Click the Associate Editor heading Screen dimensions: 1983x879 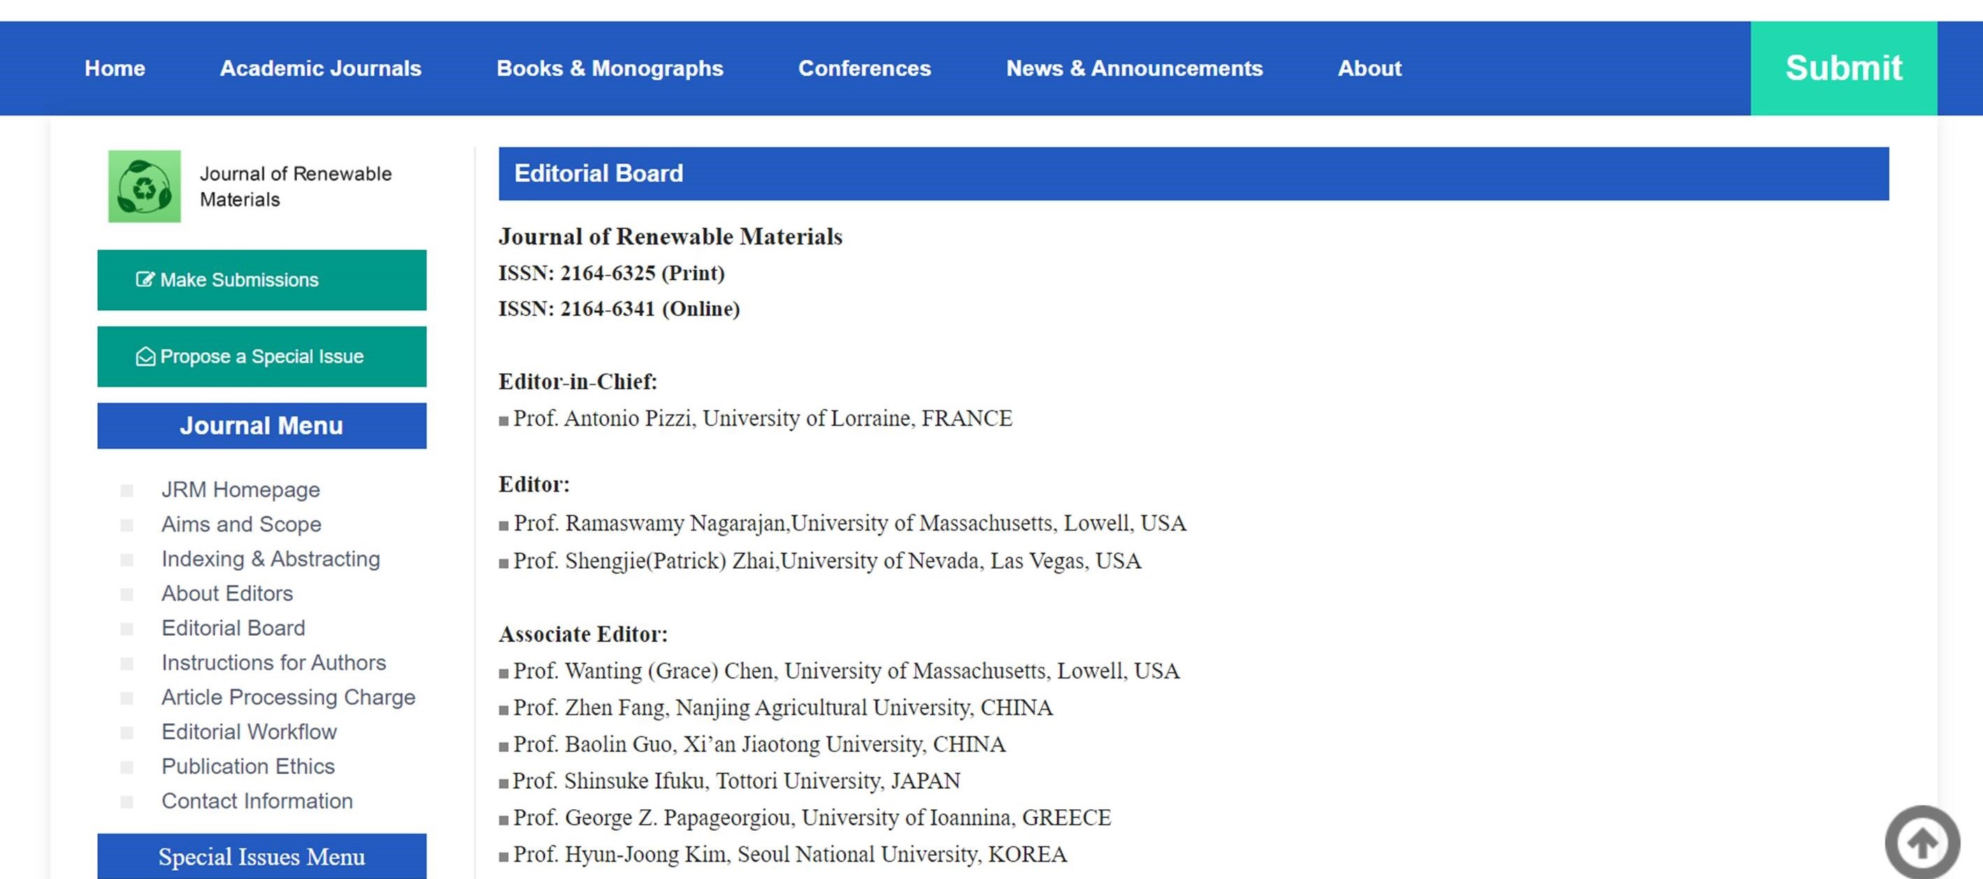(584, 634)
